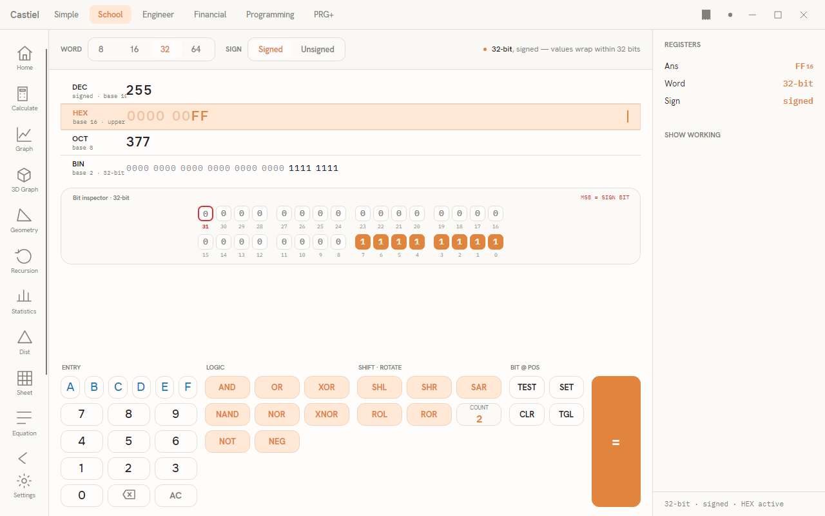Select Signed mode
The width and height of the screenshot is (825, 516).
271,50
